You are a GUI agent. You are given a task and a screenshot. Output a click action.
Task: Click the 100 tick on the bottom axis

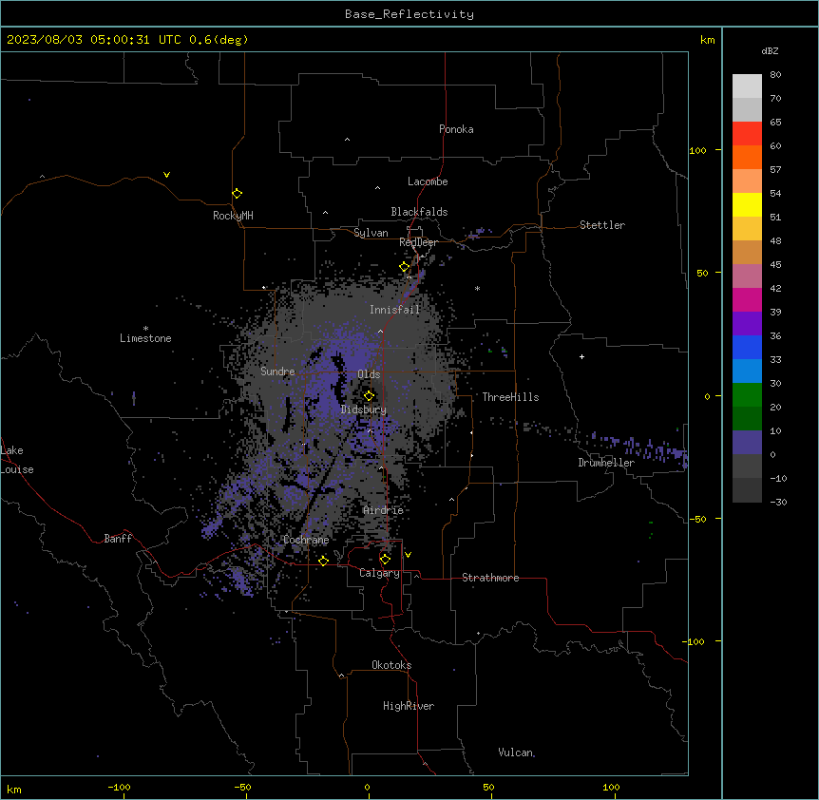(611, 787)
